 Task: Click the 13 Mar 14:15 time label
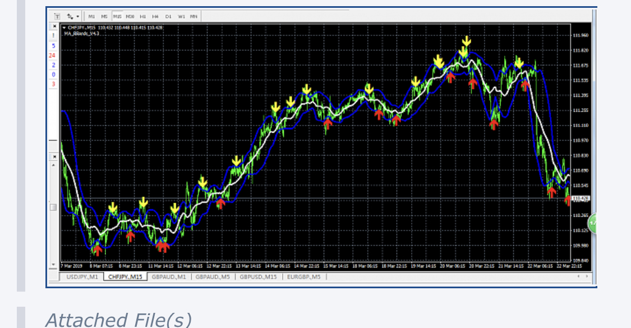tap(248, 266)
